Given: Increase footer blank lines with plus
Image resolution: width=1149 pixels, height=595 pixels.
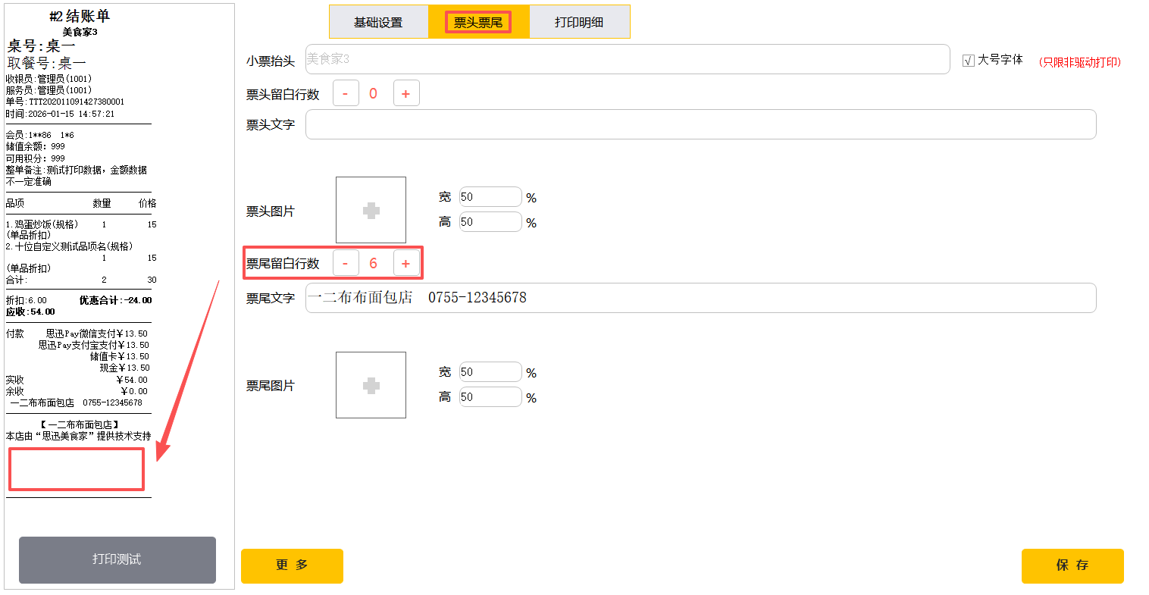Looking at the screenshot, I should (406, 263).
